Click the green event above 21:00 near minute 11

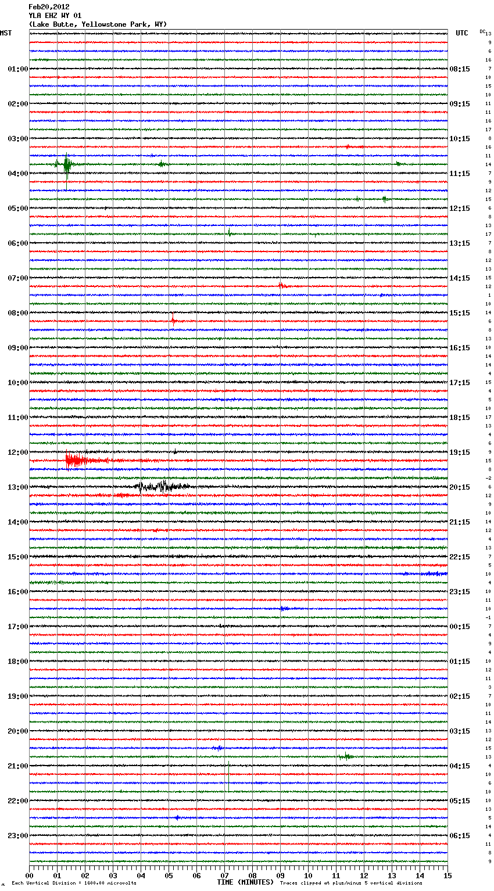coord(346,756)
